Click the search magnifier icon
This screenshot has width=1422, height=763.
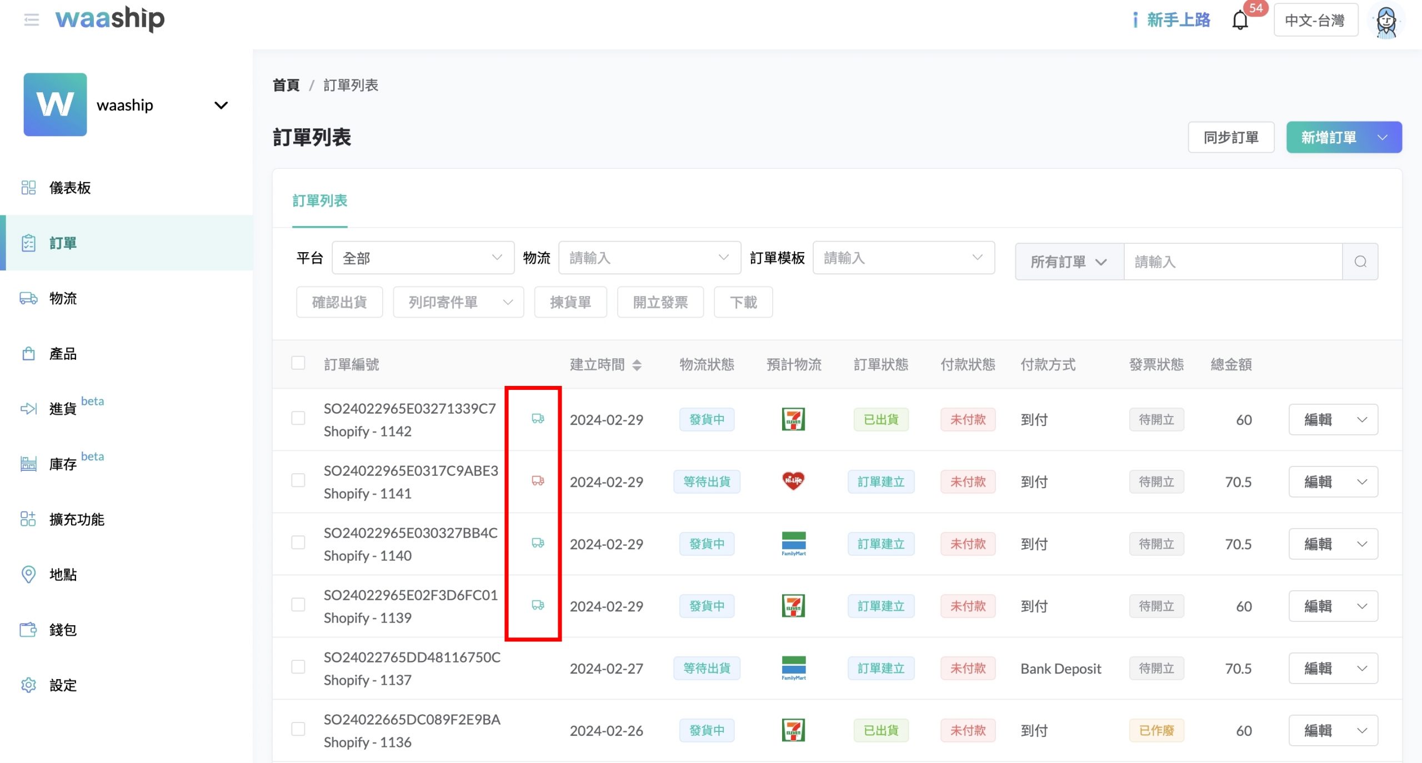(1360, 262)
